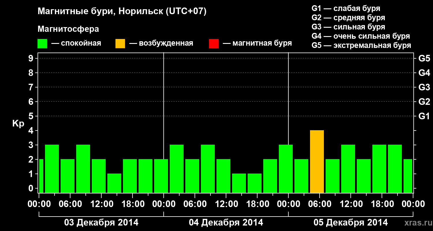The width and height of the screenshot is (433, 231).
Task: Click the '— магнитная буря' legend text
Action: pyautogui.click(x=257, y=44)
